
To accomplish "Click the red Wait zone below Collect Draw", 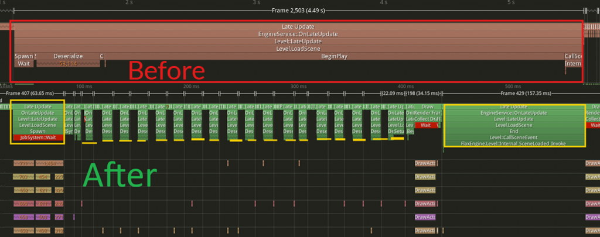I will (x=425, y=125).
